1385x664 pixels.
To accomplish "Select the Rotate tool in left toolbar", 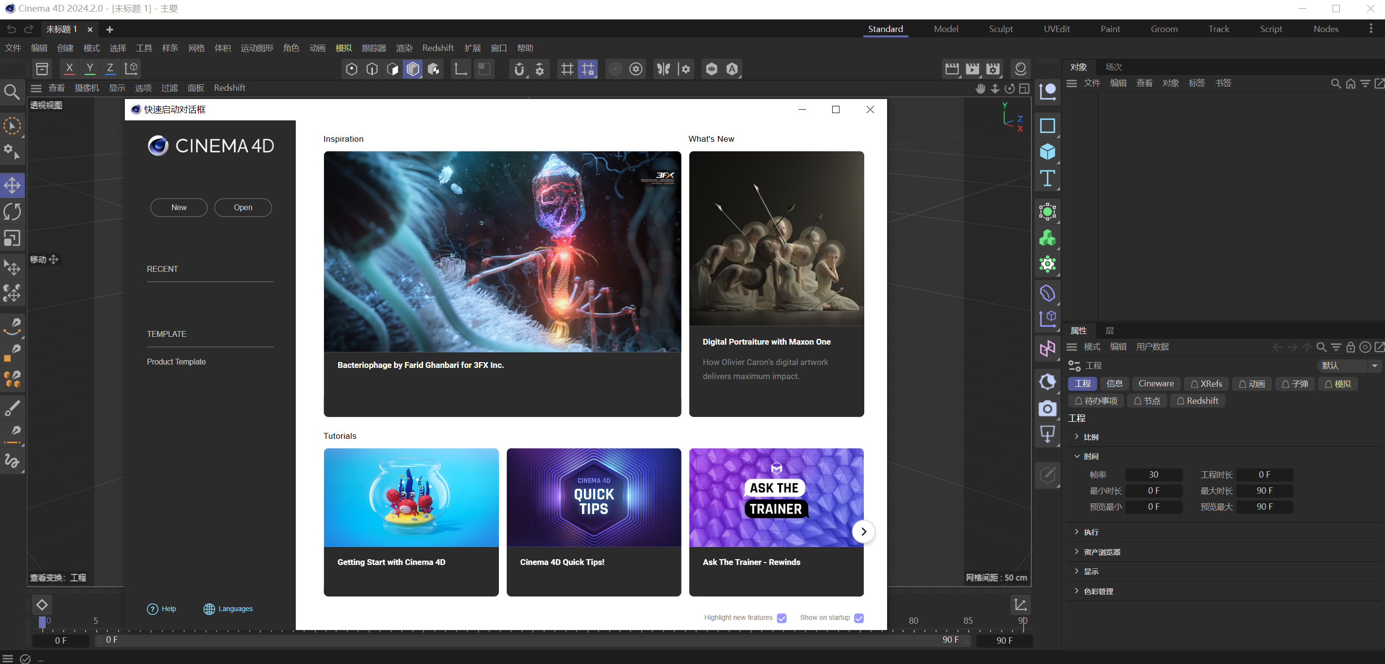I will click(12, 212).
